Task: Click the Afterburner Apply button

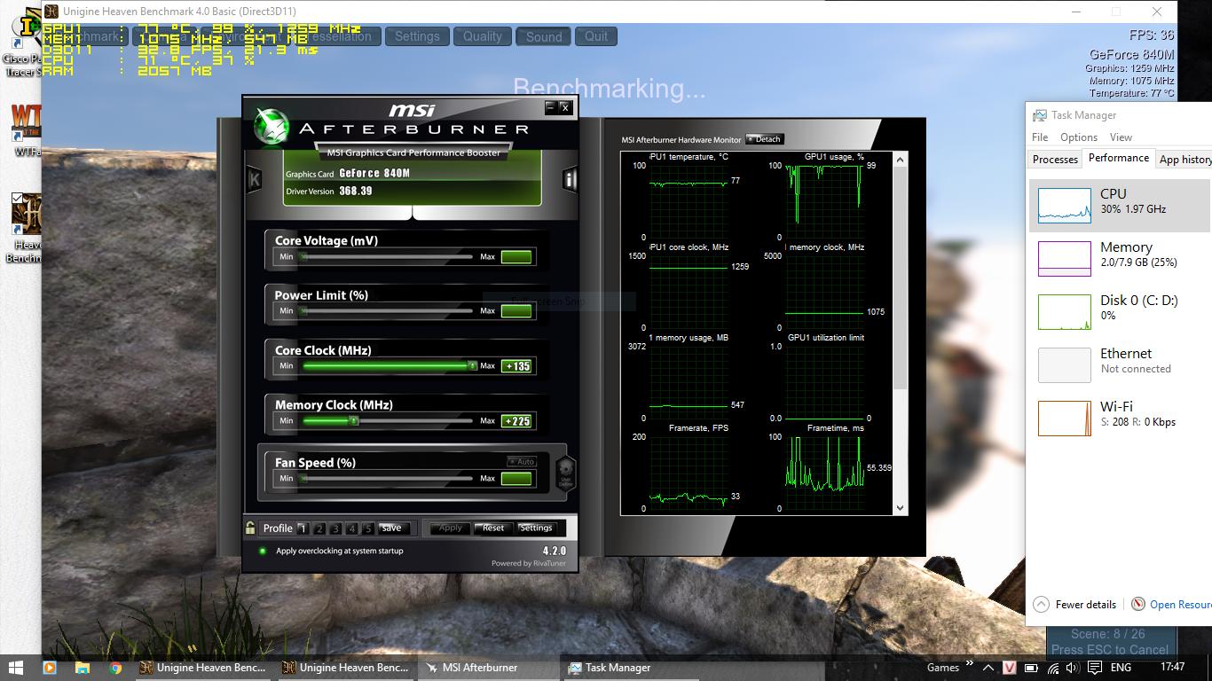Action: 451,528
